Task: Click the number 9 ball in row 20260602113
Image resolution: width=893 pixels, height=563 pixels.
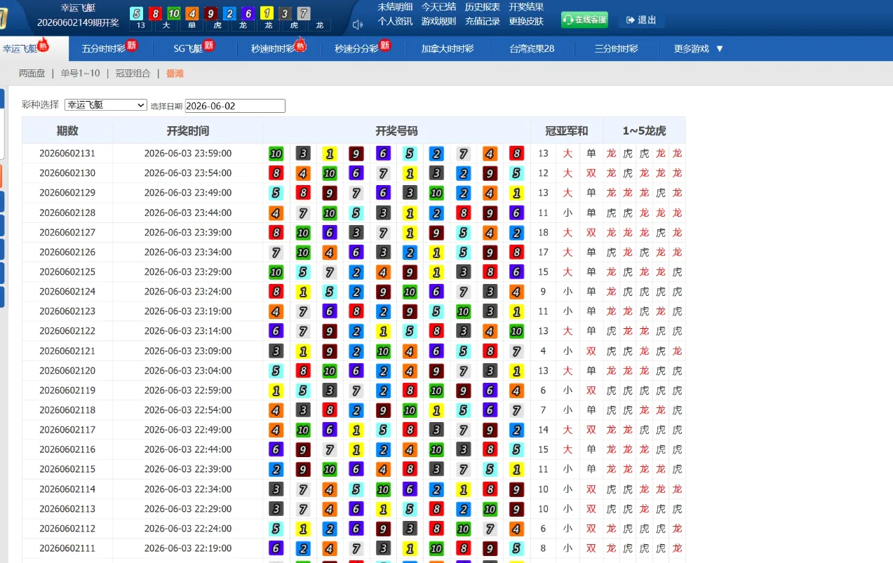Action: pos(517,508)
